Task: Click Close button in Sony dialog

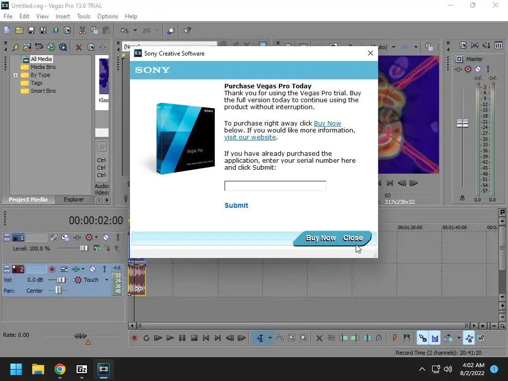Action: (353, 238)
